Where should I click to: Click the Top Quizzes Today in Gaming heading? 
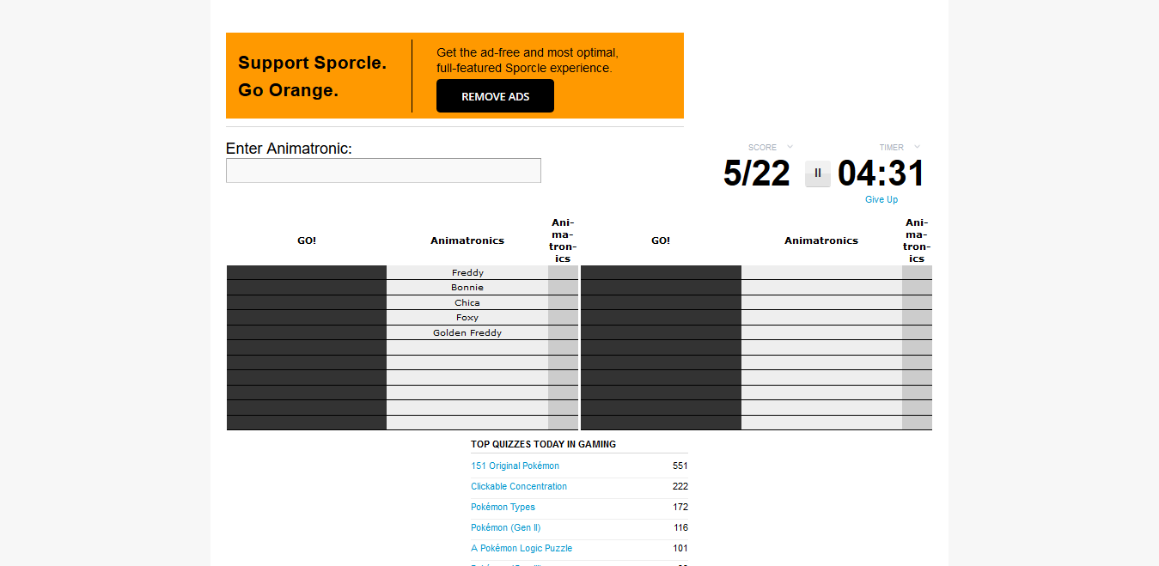point(543,444)
